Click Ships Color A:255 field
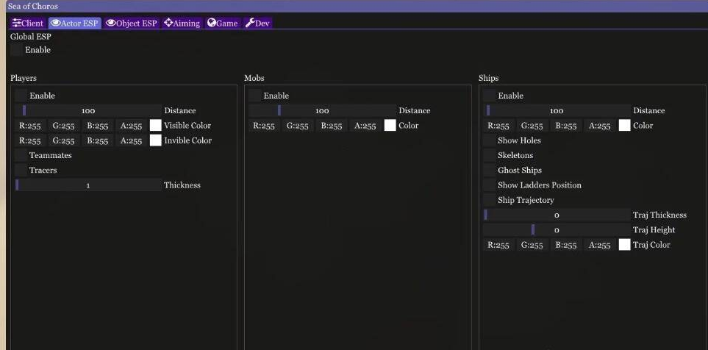The height and width of the screenshot is (350, 708). pyautogui.click(x=600, y=126)
